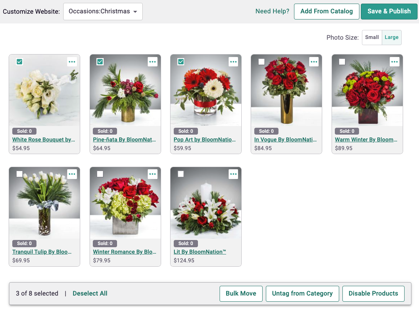
Task: Open options menu for Warm Winter product
Action: click(395, 62)
